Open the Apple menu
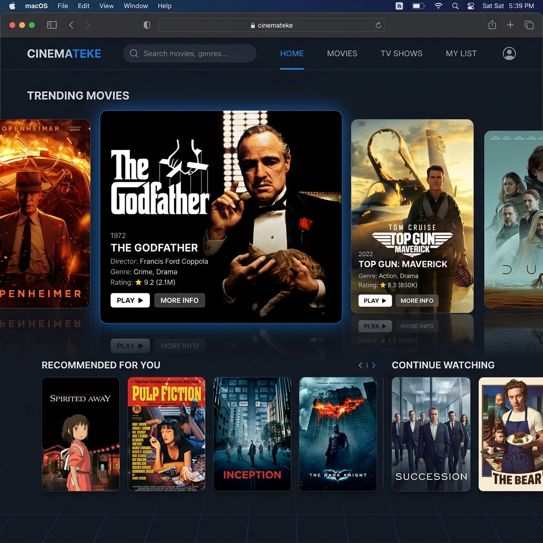This screenshot has height=543, width=543. pos(12,6)
